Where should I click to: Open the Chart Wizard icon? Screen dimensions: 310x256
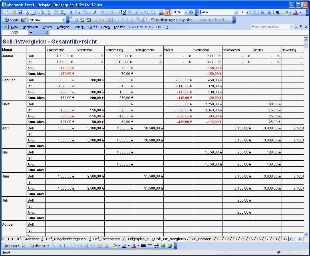tap(161, 12)
